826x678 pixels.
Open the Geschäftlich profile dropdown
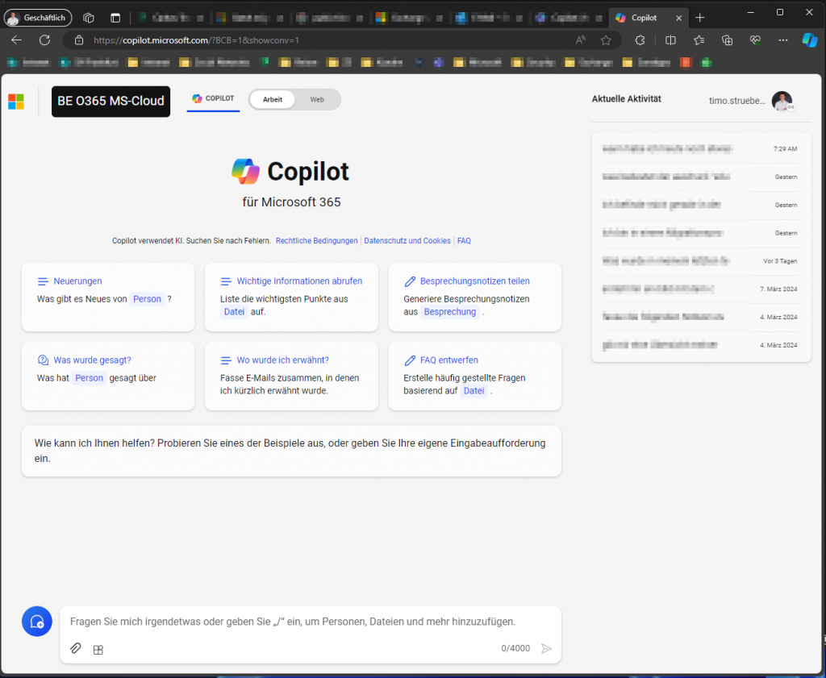38,17
